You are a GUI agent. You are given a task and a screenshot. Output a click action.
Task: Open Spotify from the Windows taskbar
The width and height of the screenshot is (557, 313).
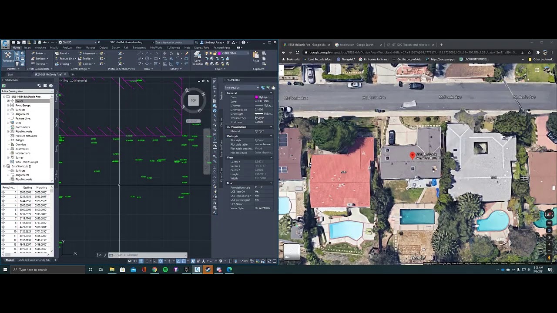click(x=165, y=270)
